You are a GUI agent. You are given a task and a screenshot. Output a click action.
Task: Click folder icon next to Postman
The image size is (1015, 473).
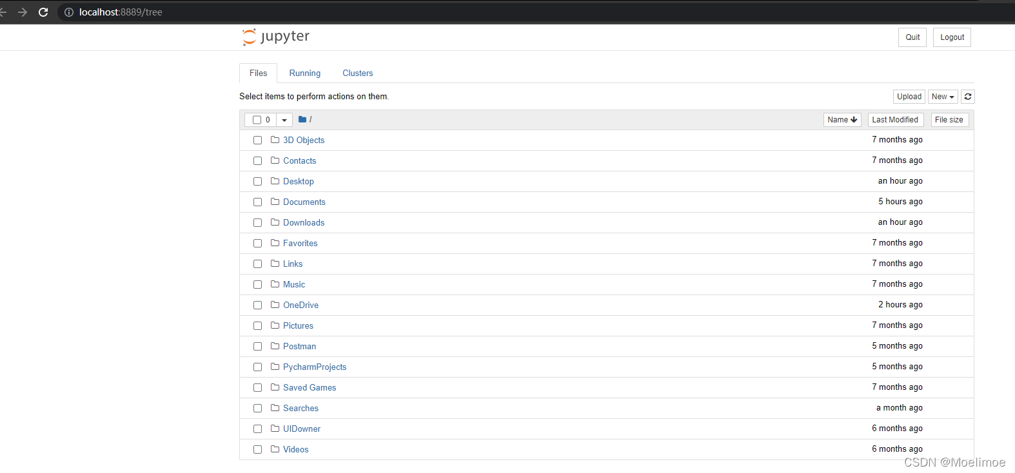tap(275, 346)
